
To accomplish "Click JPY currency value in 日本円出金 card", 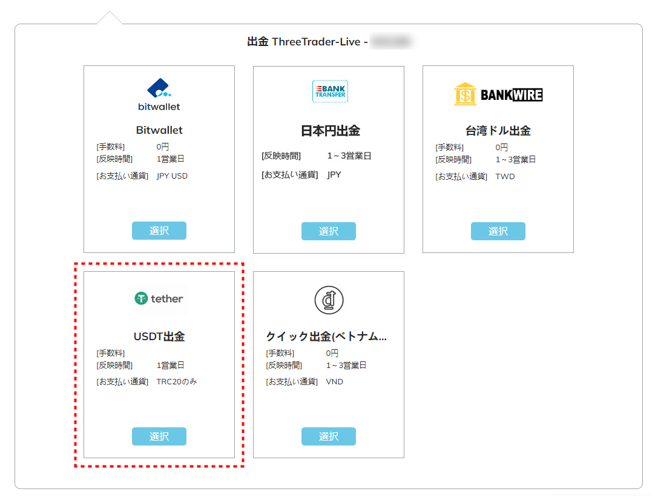I will [334, 174].
